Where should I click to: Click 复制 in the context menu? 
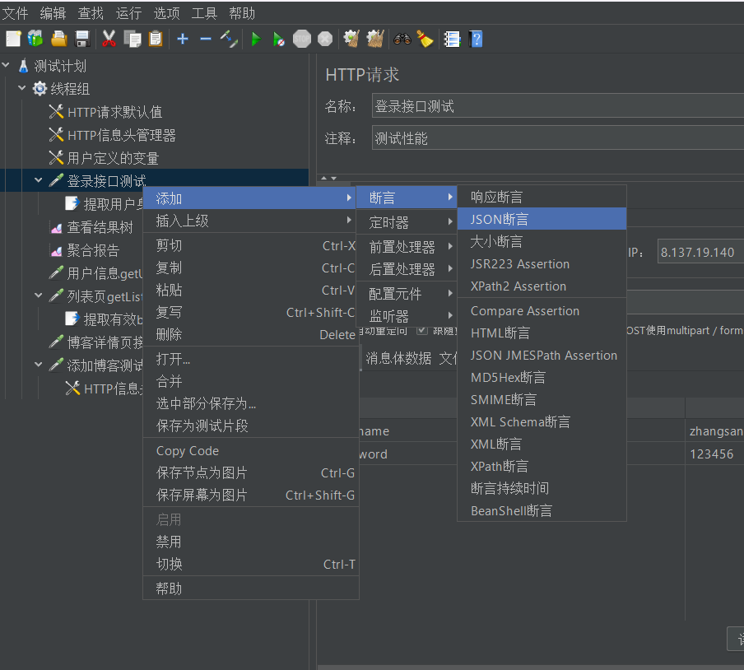click(x=250, y=268)
